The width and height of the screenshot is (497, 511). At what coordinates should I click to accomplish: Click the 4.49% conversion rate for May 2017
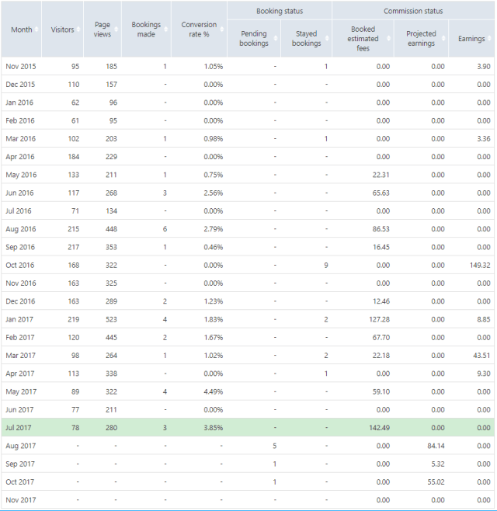[213, 391]
